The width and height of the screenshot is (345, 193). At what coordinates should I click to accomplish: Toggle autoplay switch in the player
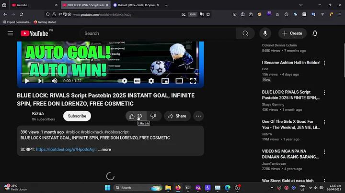pos(122,81)
